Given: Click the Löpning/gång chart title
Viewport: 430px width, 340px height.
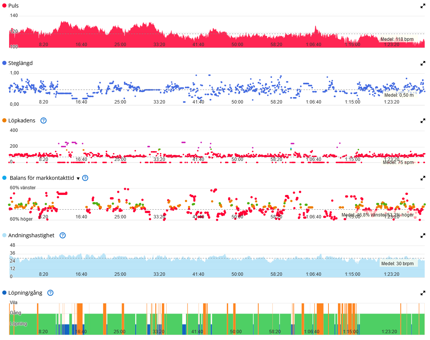Looking at the screenshot, I should 25,293.
